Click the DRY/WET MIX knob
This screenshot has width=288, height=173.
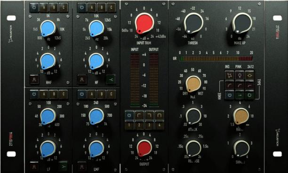193,84
